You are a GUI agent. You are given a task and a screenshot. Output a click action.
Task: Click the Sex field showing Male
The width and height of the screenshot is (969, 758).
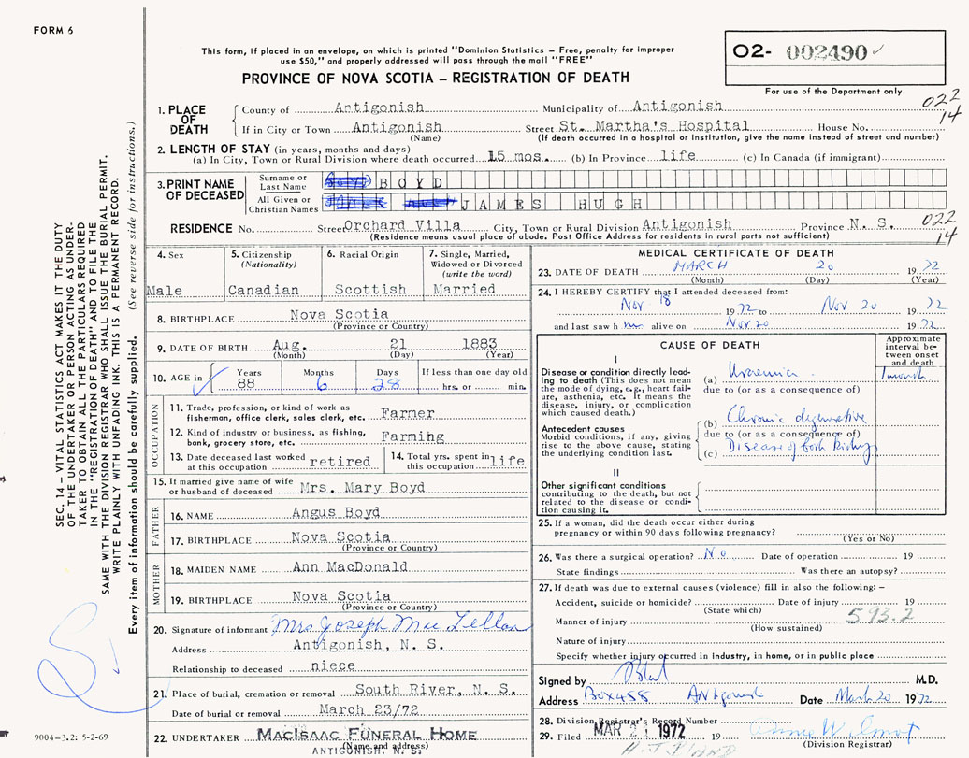coord(165,290)
